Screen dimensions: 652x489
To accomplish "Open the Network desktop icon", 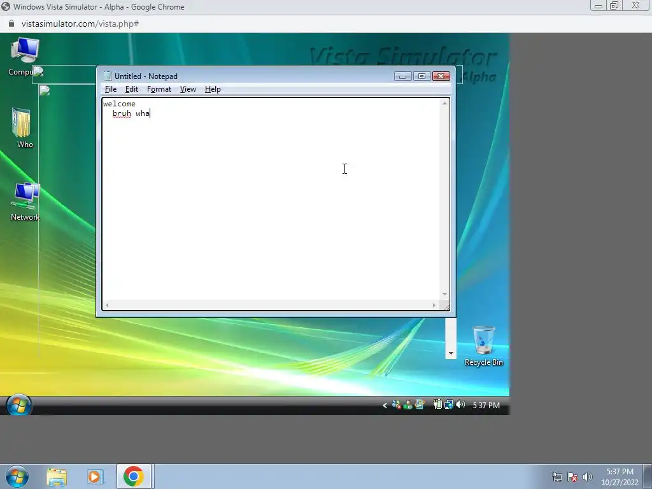I will [x=25, y=201].
